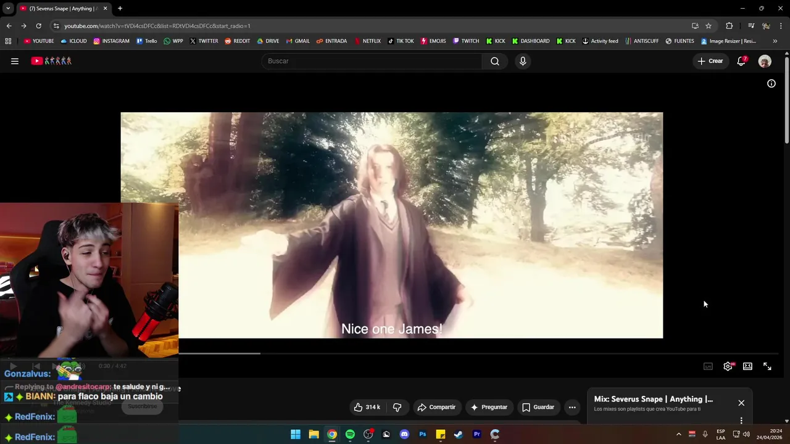
Task: Open File Explorer from taskbar
Action: coord(314,434)
